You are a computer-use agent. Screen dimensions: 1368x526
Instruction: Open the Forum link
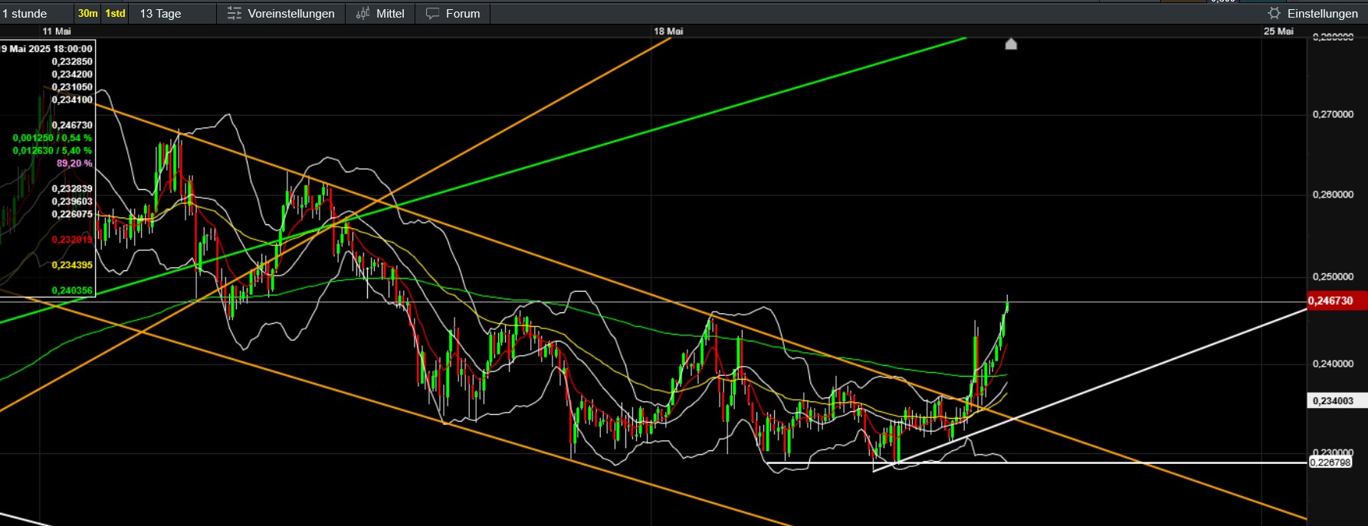(453, 14)
